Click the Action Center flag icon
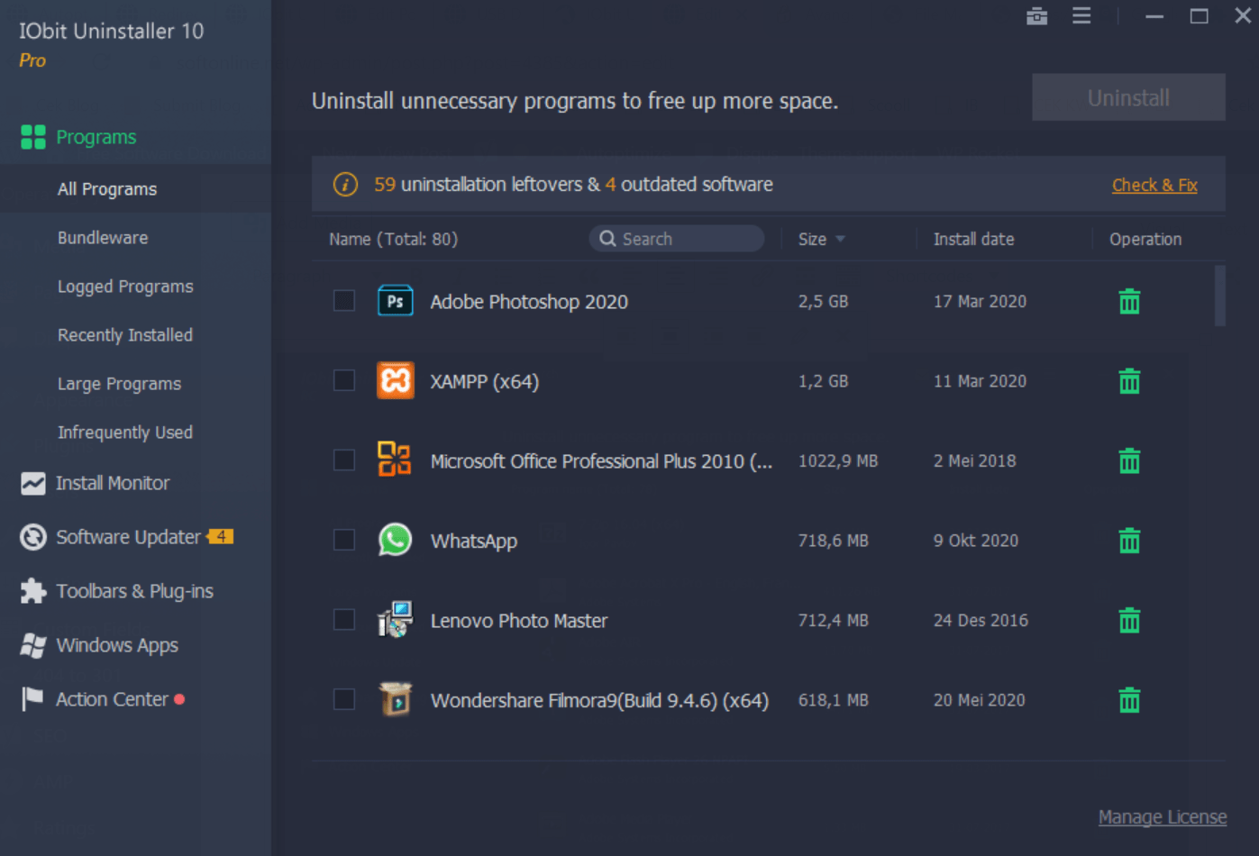The height and width of the screenshot is (856, 1259). tap(33, 699)
